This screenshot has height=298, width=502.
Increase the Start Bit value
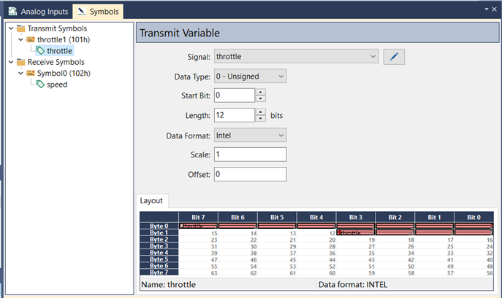pyautogui.click(x=261, y=93)
